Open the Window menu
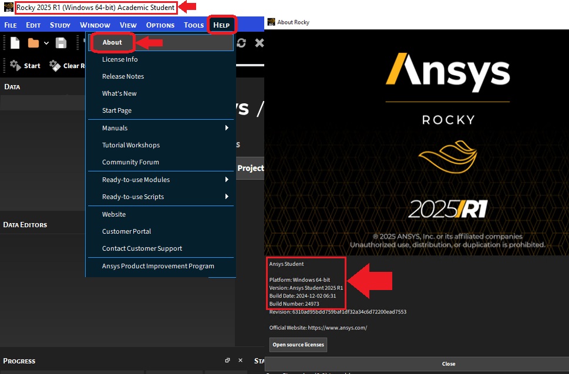Screen dimensions: 569x374 point(95,25)
